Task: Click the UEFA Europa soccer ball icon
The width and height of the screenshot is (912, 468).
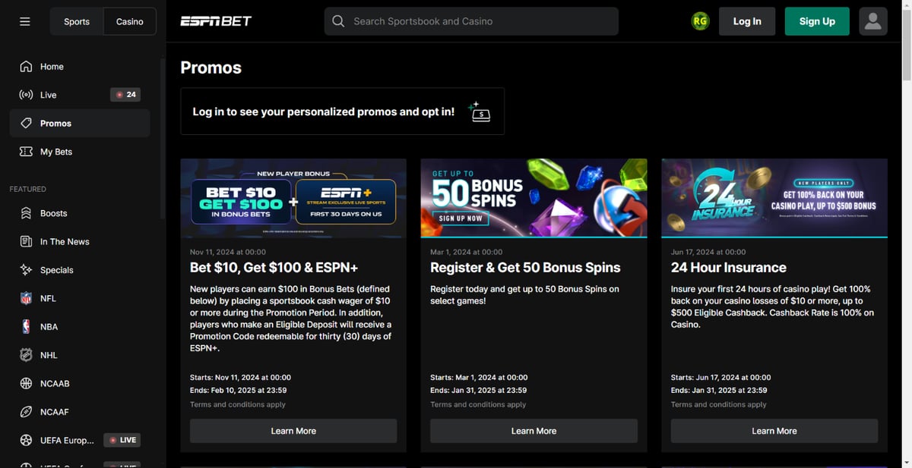Action: [x=26, y=440]
